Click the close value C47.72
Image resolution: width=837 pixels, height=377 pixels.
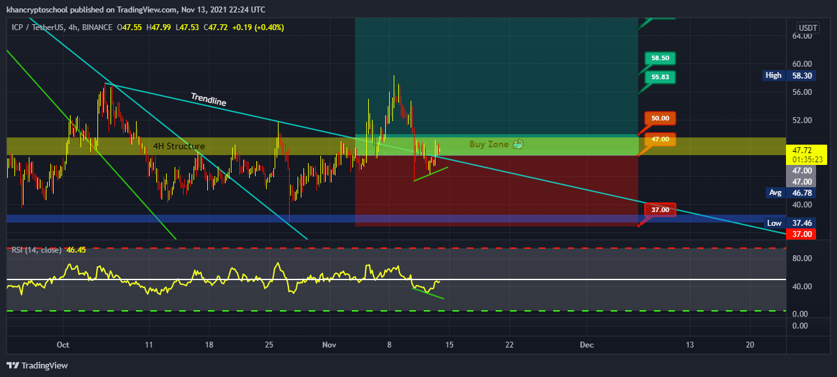click(x=216, y=27)
